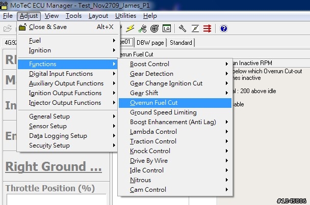Choose Close & Save from Adjust menu

(68, 27)
